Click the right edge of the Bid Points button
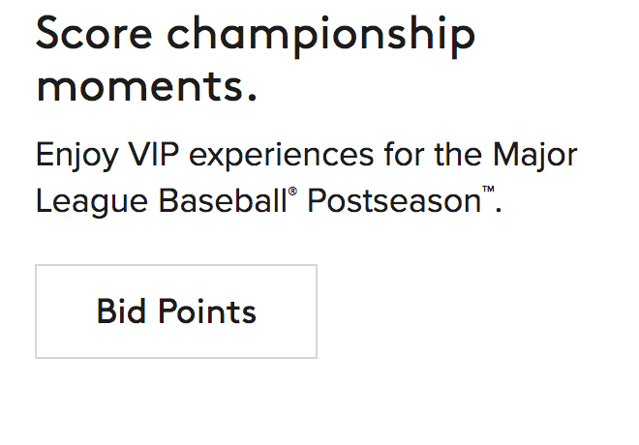The height and width of the screenshot is (445, 639). pos(314,311)
